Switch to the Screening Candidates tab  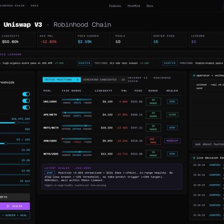click(104, 80)
